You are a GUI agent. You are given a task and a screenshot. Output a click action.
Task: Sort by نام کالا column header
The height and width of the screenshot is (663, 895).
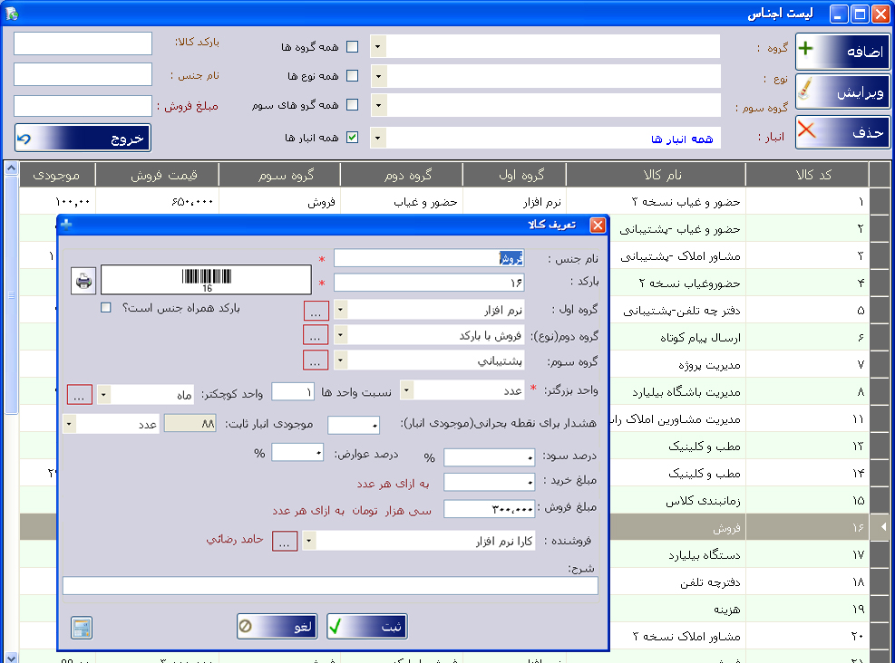[656, 175]
